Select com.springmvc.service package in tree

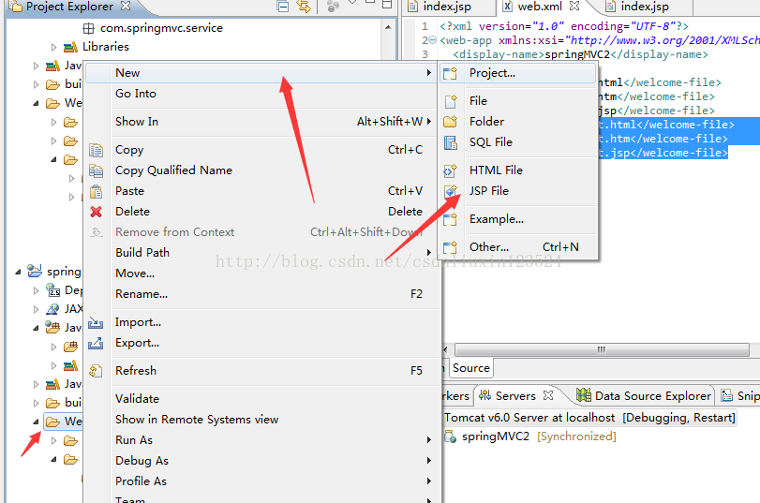[x=161, y=28]
